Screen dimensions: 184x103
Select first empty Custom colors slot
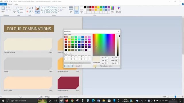[66, 57]
